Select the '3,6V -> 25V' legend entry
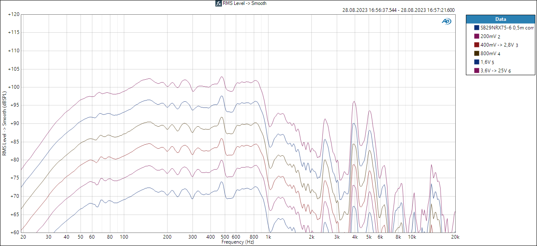The height and width of the screenshot is (246, 537). point(496,71)
